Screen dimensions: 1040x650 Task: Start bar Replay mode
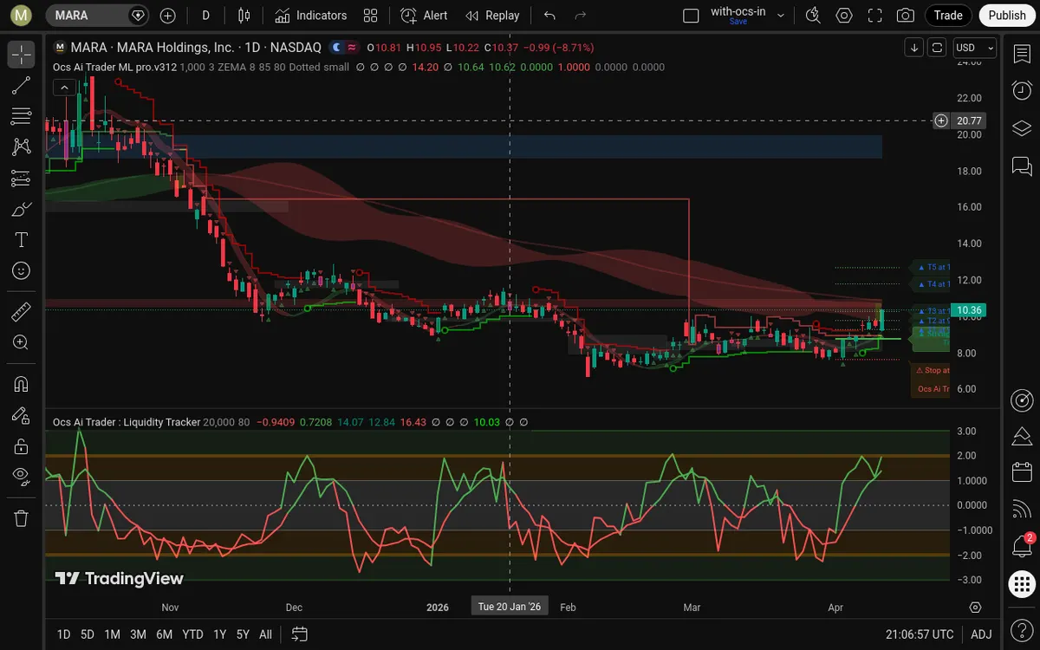coord(492,15)
